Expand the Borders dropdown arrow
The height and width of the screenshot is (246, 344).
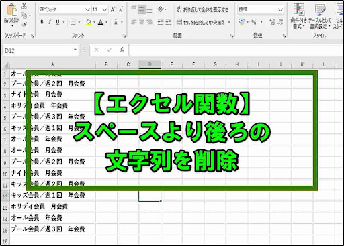tap(79, 22)
